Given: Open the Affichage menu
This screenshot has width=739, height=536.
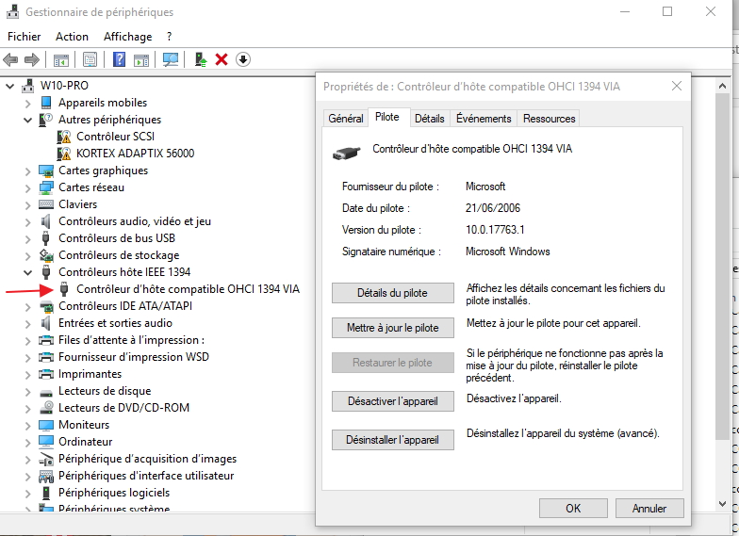Looking at the screenshot, I should pyautogui.click(x=128, y=37).
